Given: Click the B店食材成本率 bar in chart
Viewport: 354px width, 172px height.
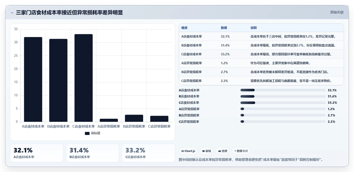Looking at the screenshot, I should click(x=58, y=80).
